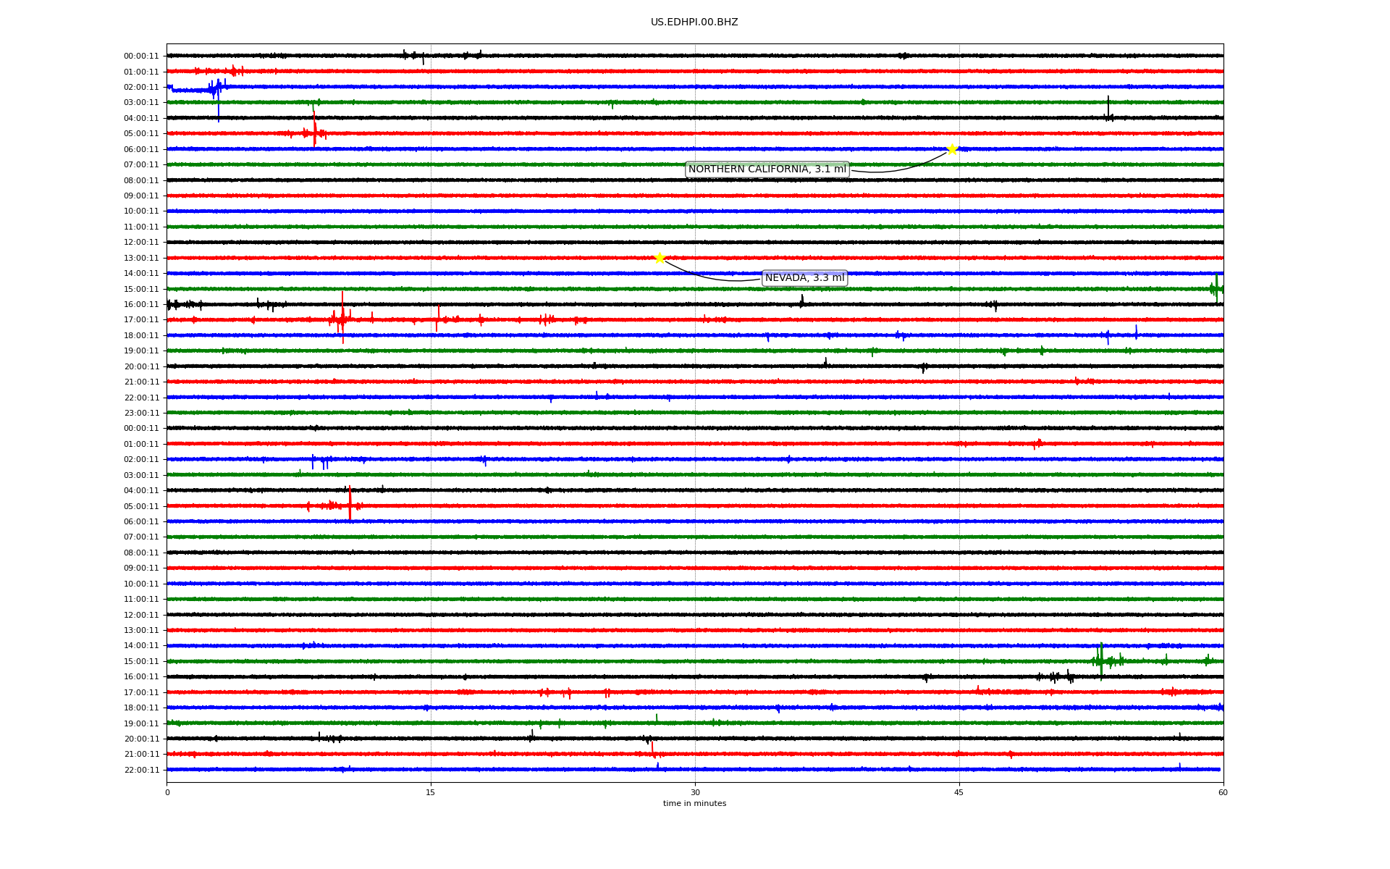Click the NORTHERN CALIFORNIA, 3.1 ml annotation label
1390x869 pixels.
coord(767,169)
